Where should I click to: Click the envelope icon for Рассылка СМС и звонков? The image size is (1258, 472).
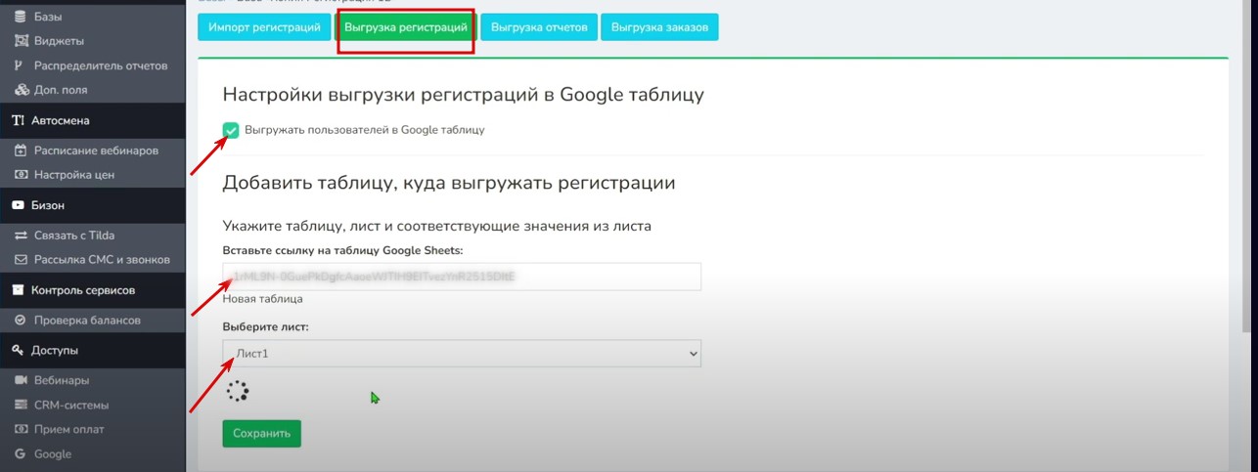point(21,260)
